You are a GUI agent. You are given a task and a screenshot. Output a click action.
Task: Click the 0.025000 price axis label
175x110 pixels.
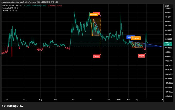(168, 34)
